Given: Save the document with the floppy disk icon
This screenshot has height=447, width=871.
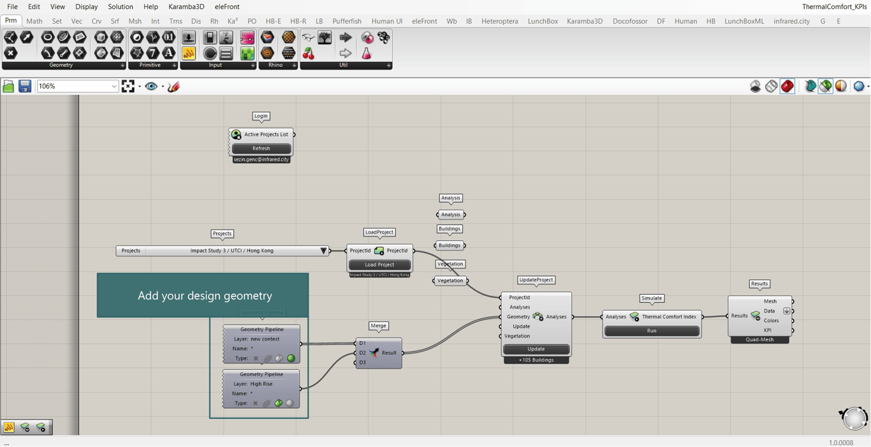Looking at the screenshot, I should point(25,86).
